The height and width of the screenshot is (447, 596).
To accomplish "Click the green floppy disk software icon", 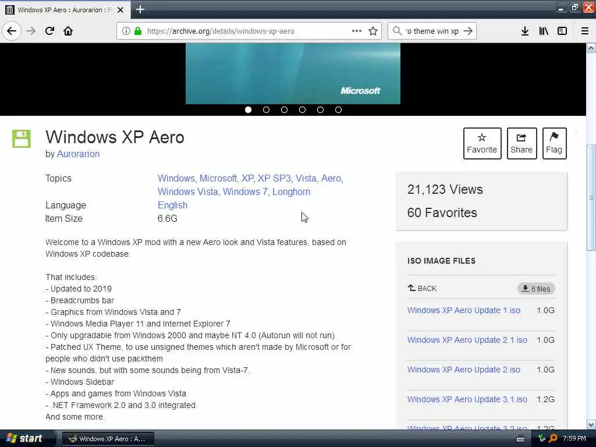I will (x=22, y=139).
